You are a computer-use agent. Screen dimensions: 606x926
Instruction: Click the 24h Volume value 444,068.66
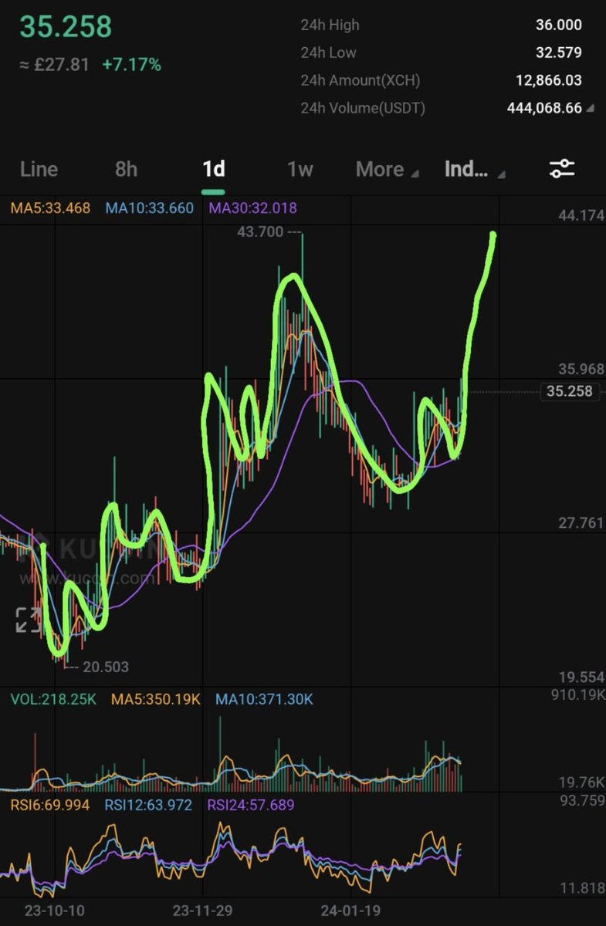(544, 108)
